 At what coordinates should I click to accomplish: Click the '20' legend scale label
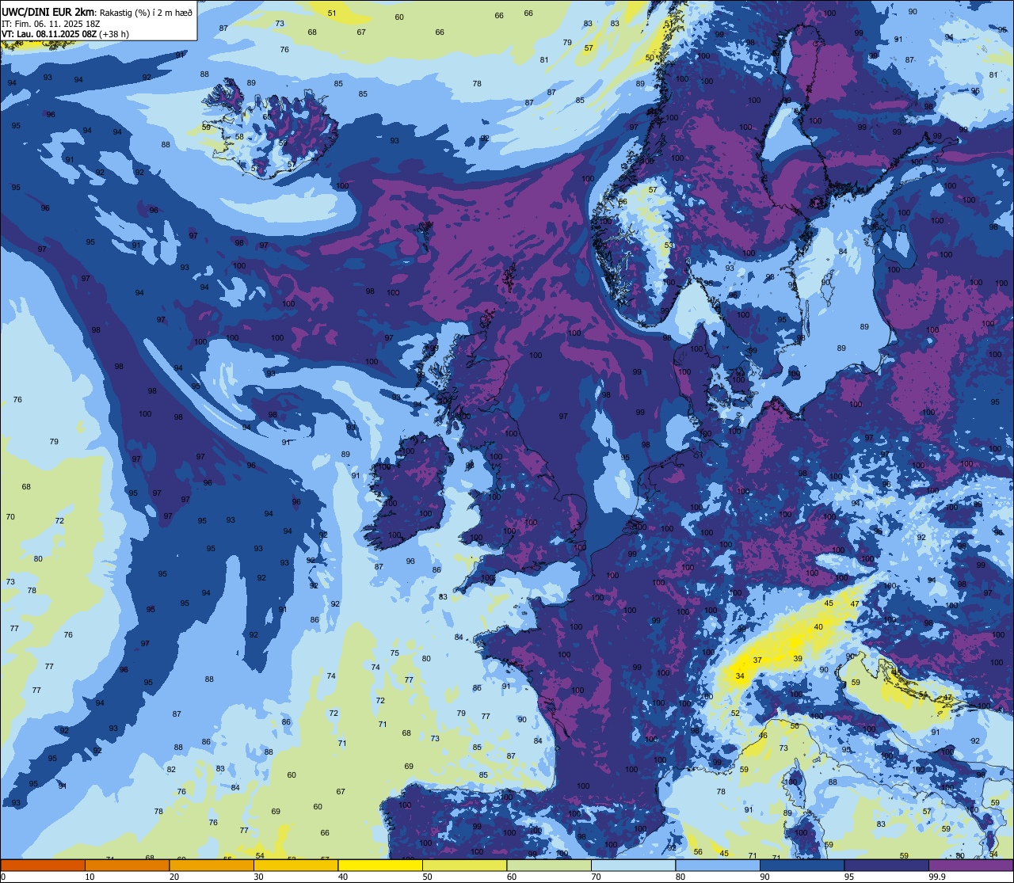(x=174, y=877)
